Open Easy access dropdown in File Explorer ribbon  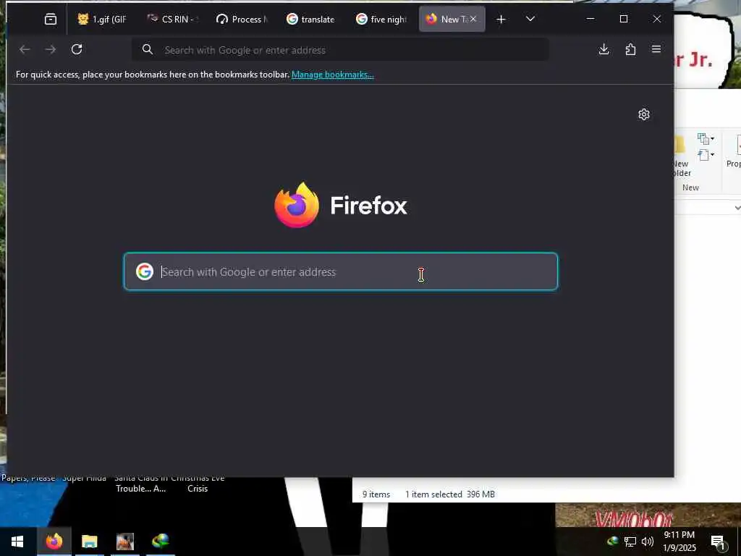coord(705,155)
